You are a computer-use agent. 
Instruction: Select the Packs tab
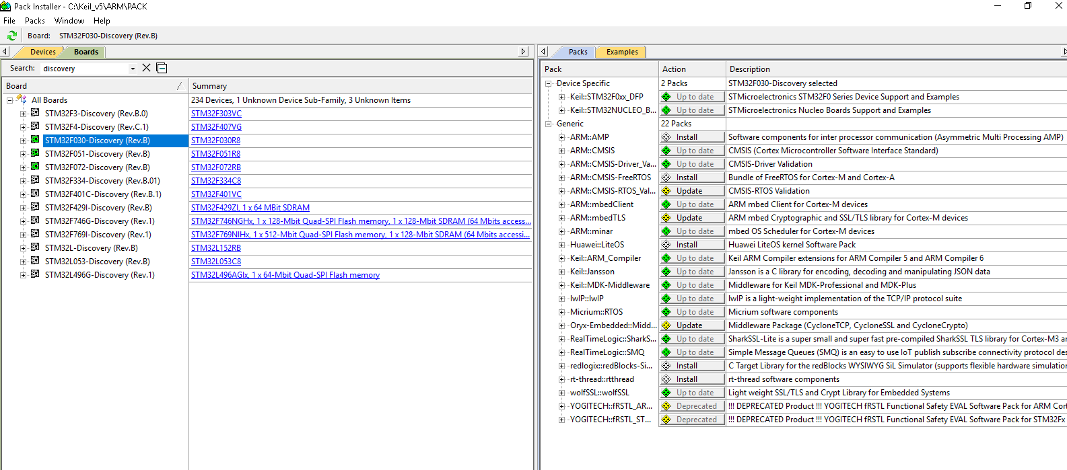[x=578, y=52]
